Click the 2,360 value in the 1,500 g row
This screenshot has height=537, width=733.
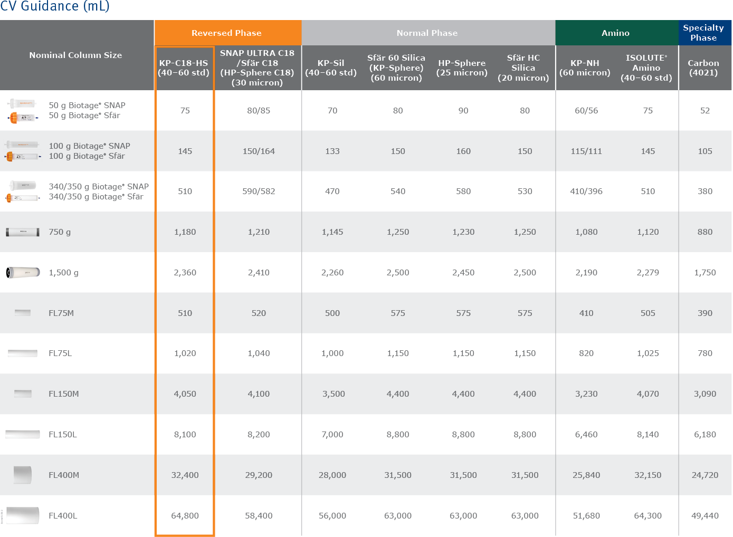[185, 273]
